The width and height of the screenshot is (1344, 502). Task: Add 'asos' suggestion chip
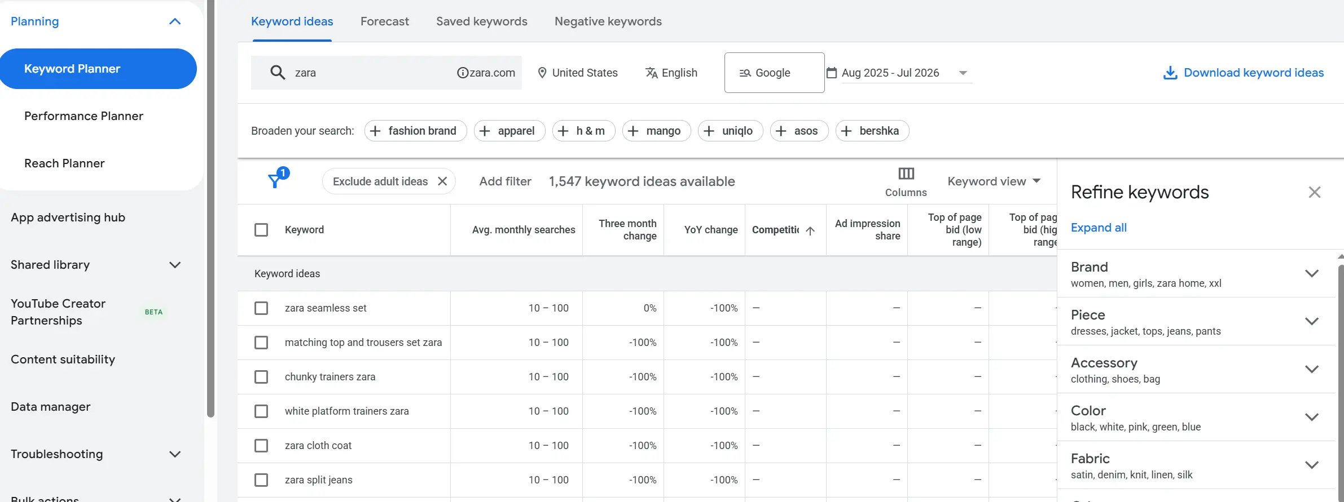[799, 131]
